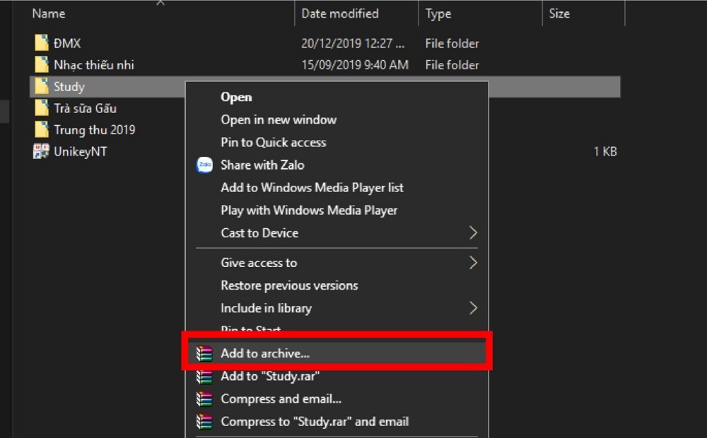The height and width of the screenshot is (438, 707).
Task: Click the Type column header
Action: pyautogui.click(x=438, y=13)
